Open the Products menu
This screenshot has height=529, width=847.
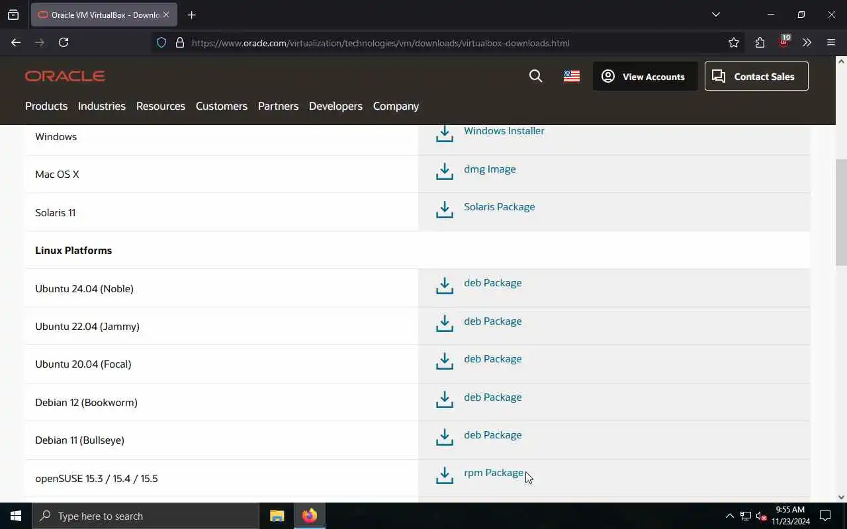(46, 106)
